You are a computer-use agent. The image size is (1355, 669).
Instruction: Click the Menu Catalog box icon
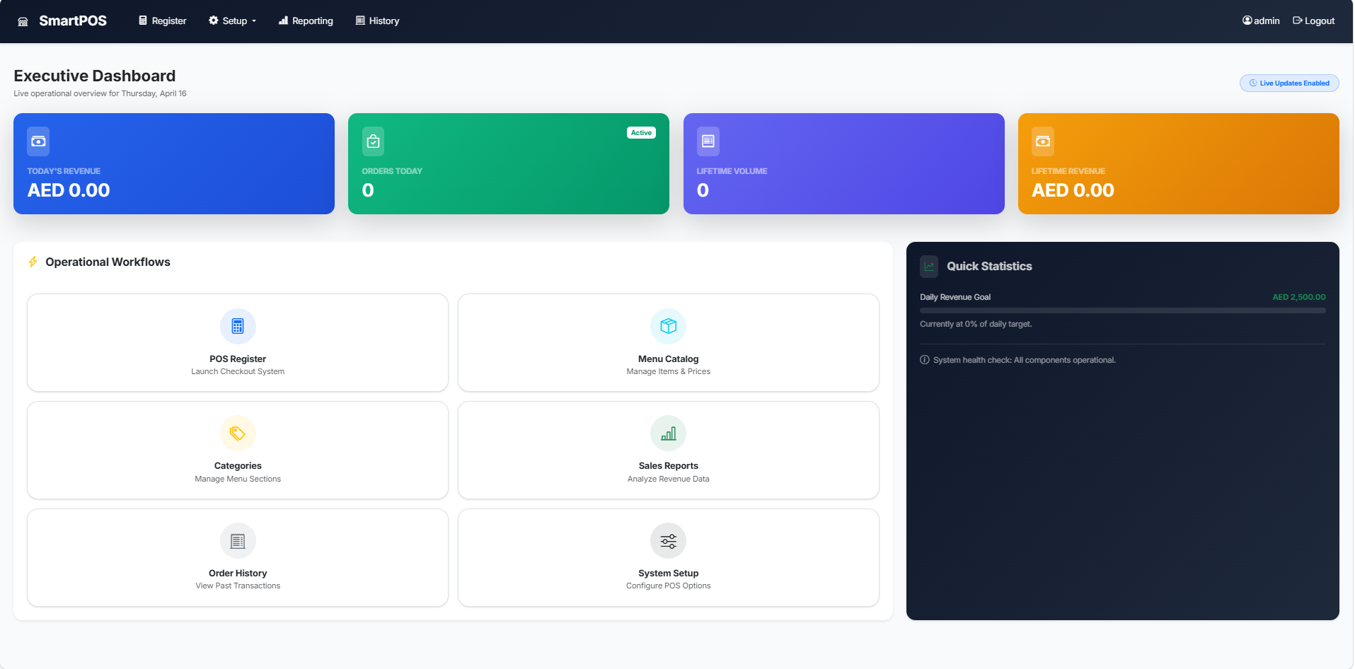(668, 326)
